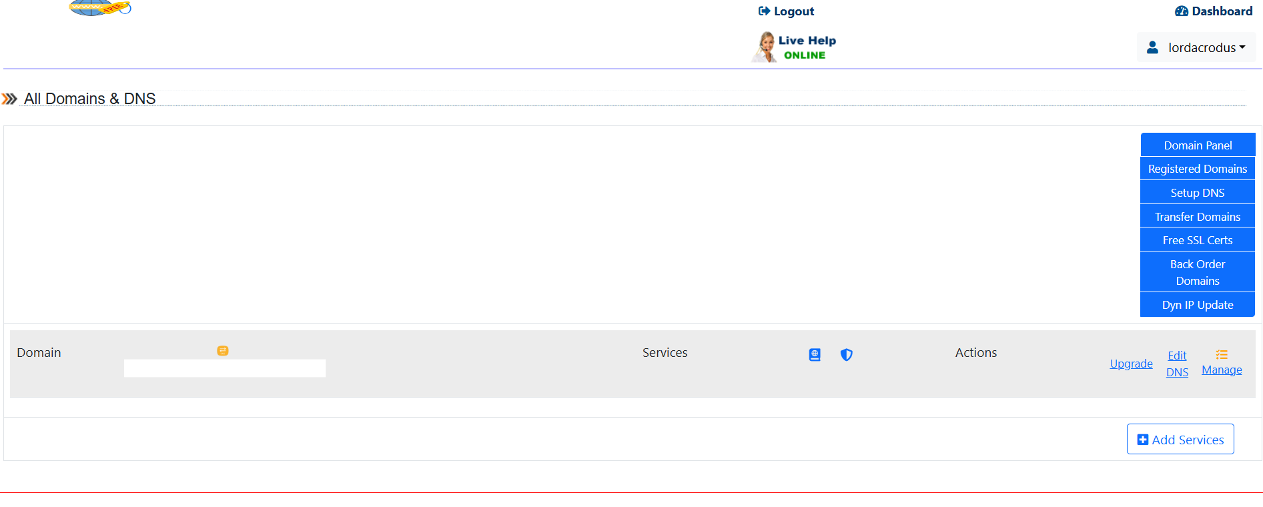Expand the lordacrodus user dropdown
1263x507 pixels.
point(1196,47)
